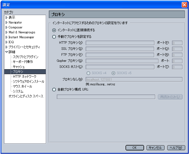189x154 pixels.
Task: Click the FTP プロキシ input field
Action: pos(120,55)
